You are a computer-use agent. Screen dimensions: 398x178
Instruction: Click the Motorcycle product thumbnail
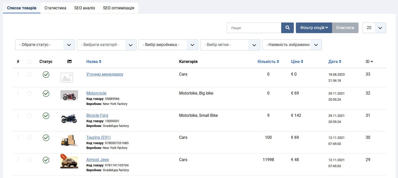[x=69, y=95]
